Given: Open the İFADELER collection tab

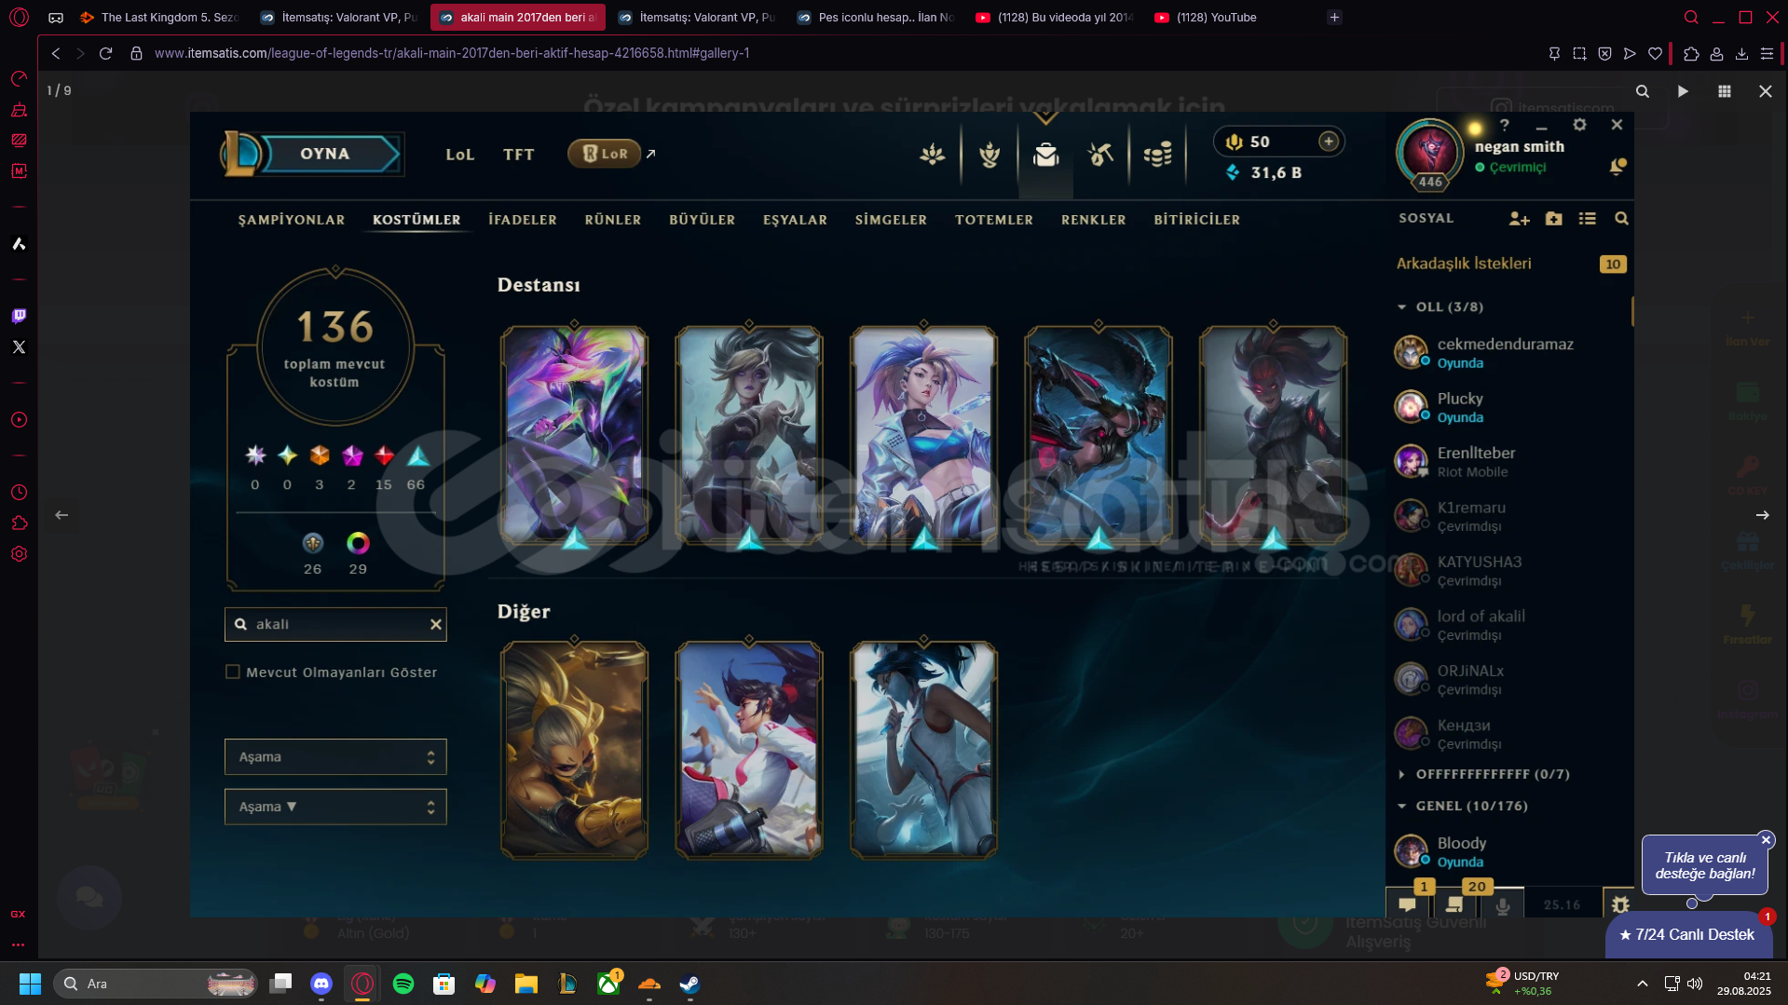Looking at the screenshot, I should coord(523,220).
